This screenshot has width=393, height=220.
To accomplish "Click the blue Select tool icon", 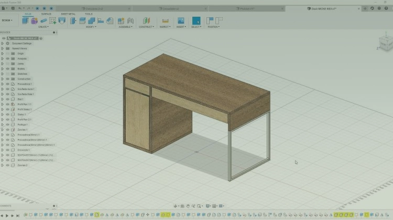I will (x=196, y=20).
